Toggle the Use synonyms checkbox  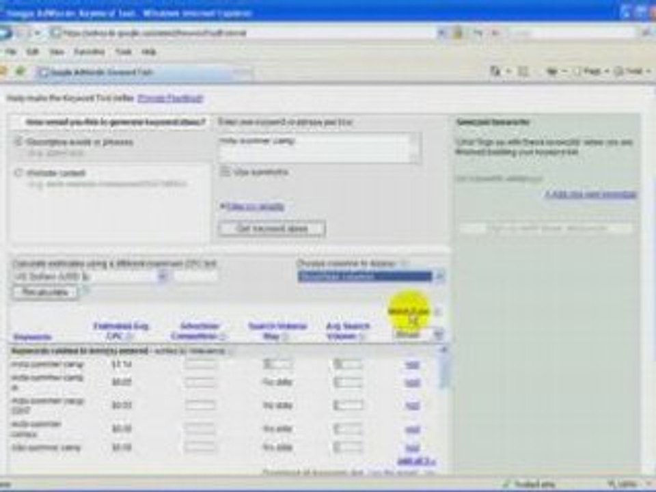coord(225,172)
